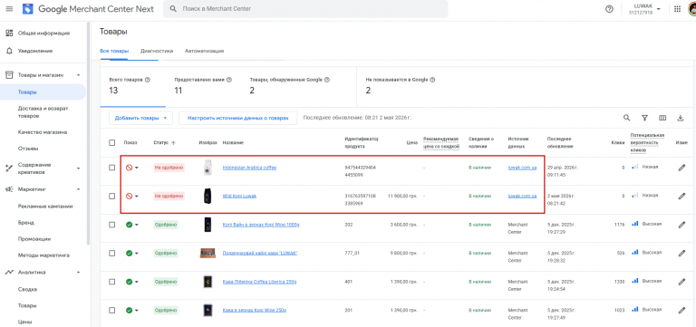Open the Indonesian Arabica coffee product link
Image resolution: width=696 pixels, height=327 pixels.
coord(249,168)
